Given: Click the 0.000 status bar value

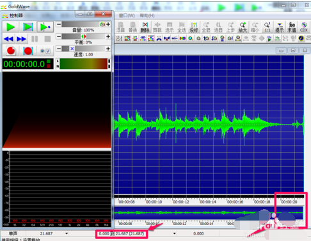Looking at the screenshot, I should [198, 234].
